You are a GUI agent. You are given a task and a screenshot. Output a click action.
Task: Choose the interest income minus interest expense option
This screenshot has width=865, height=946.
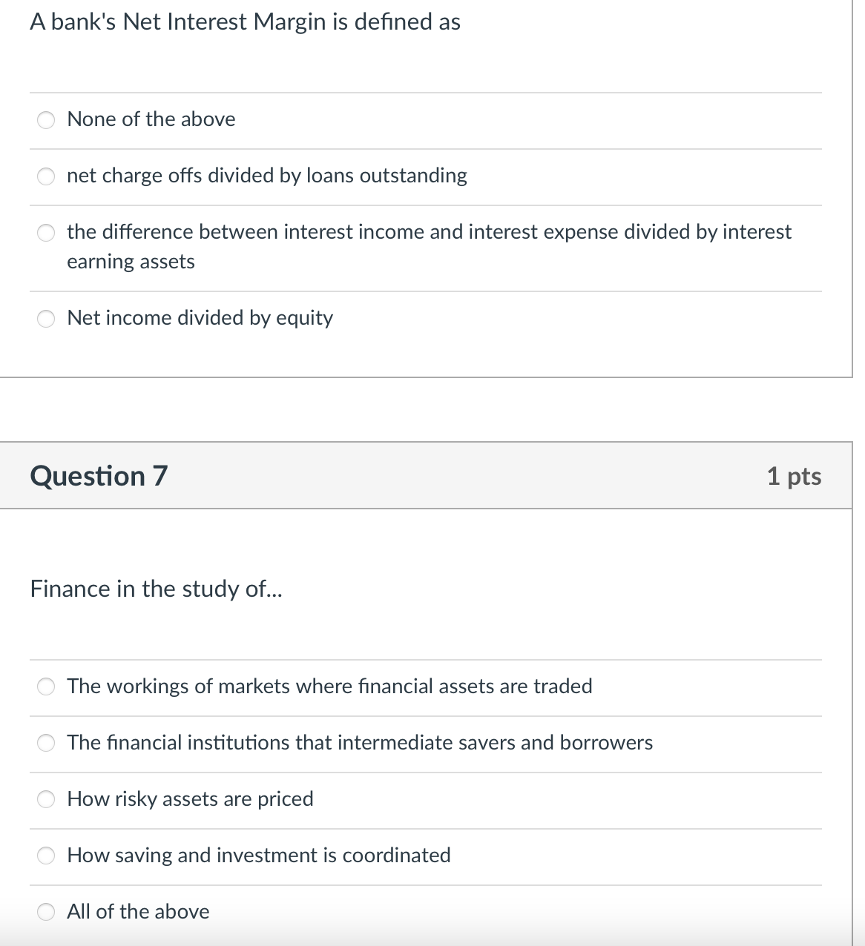pos(45,233)
